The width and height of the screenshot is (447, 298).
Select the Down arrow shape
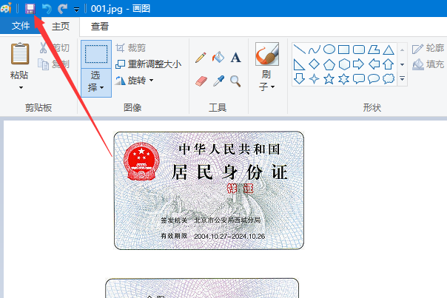coord(299,78)
